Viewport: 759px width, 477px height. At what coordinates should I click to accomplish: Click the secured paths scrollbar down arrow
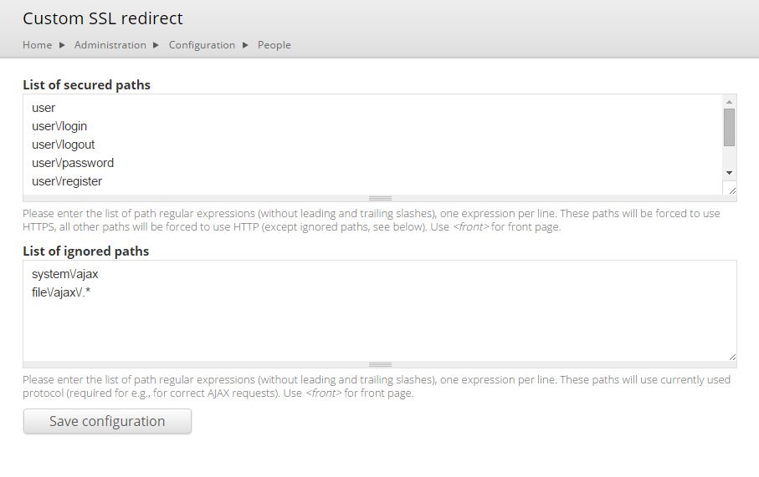729,173
